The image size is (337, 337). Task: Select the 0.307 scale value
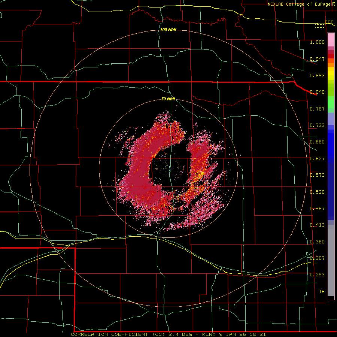[317, 258]
